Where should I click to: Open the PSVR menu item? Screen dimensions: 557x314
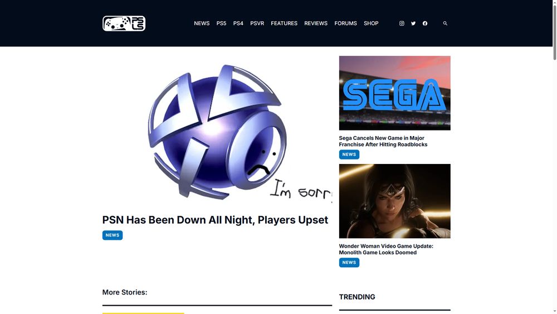(257, 23)
